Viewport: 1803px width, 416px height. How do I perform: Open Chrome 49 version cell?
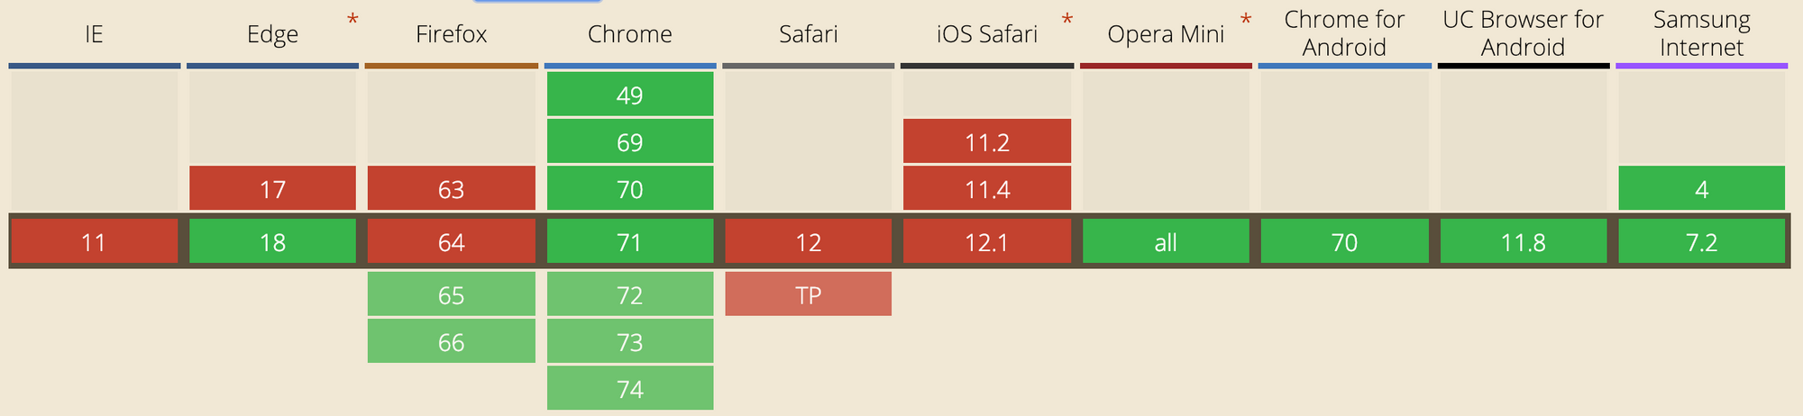tap(629, 95)
